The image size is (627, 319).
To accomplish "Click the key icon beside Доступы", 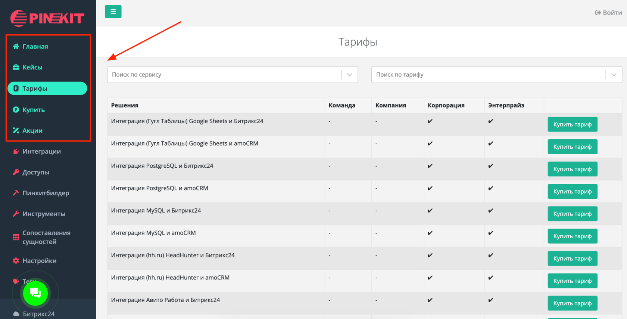I will click(x=16, y=172).
